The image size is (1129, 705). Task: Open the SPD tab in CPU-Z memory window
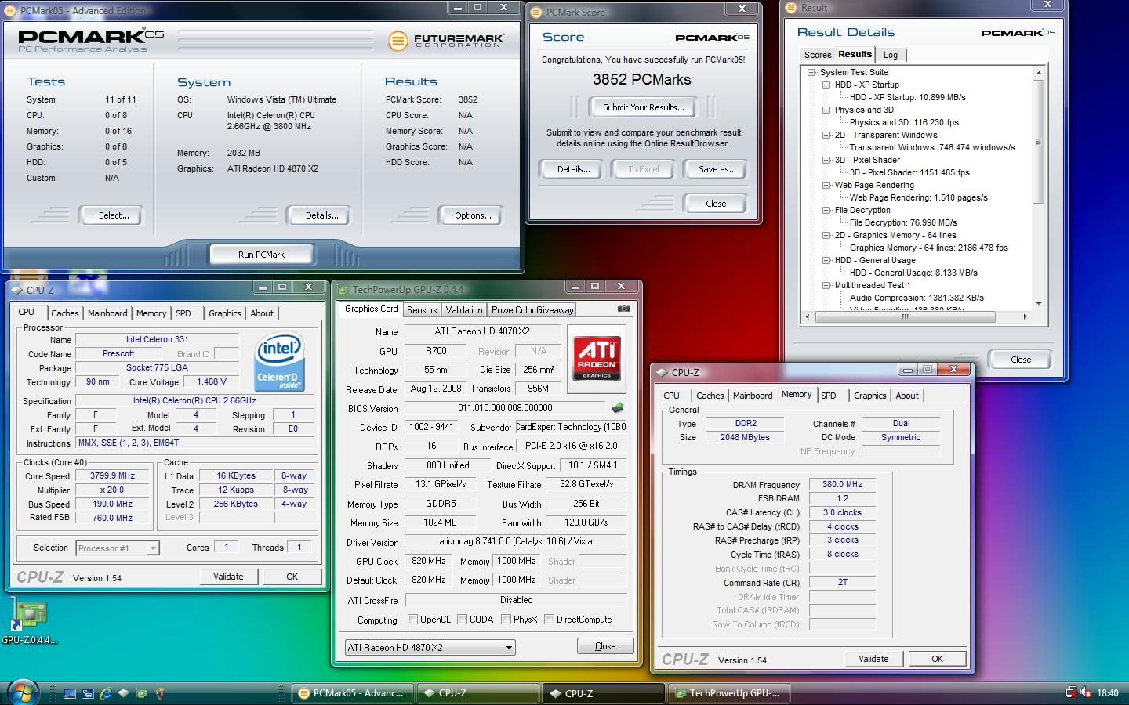(829, 396)
